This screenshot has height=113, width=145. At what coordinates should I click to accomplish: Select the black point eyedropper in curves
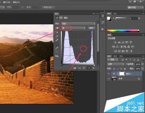pos(57,33)
